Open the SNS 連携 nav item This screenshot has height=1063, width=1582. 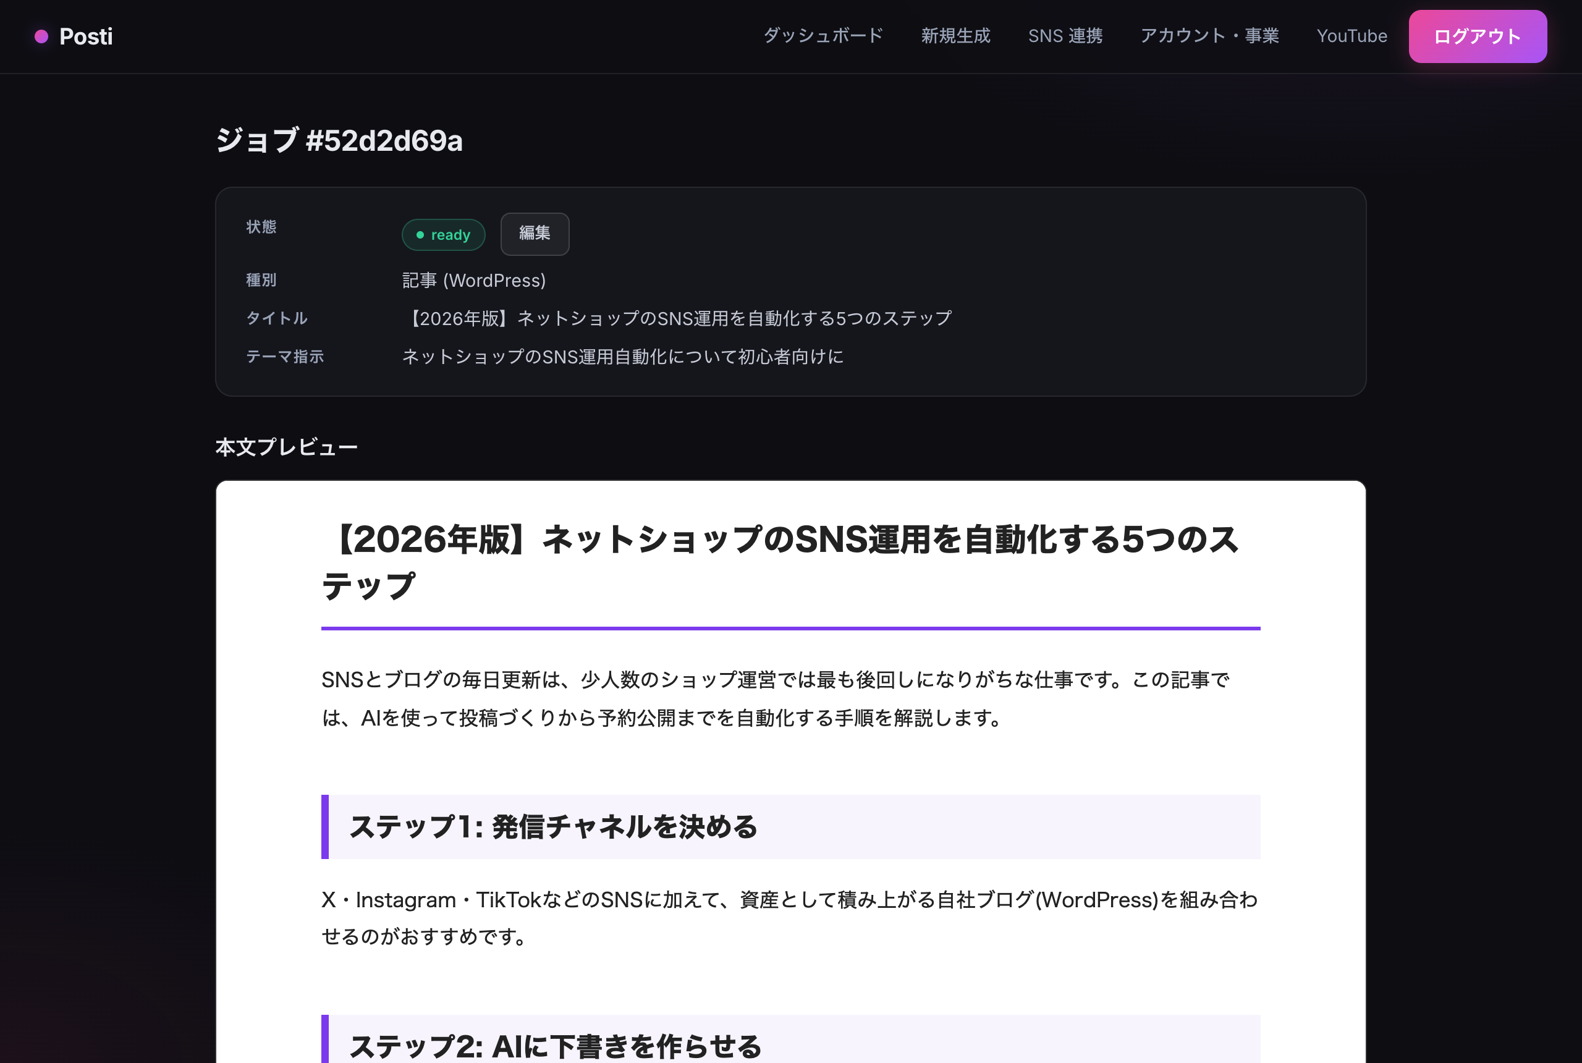[1065, 36]
